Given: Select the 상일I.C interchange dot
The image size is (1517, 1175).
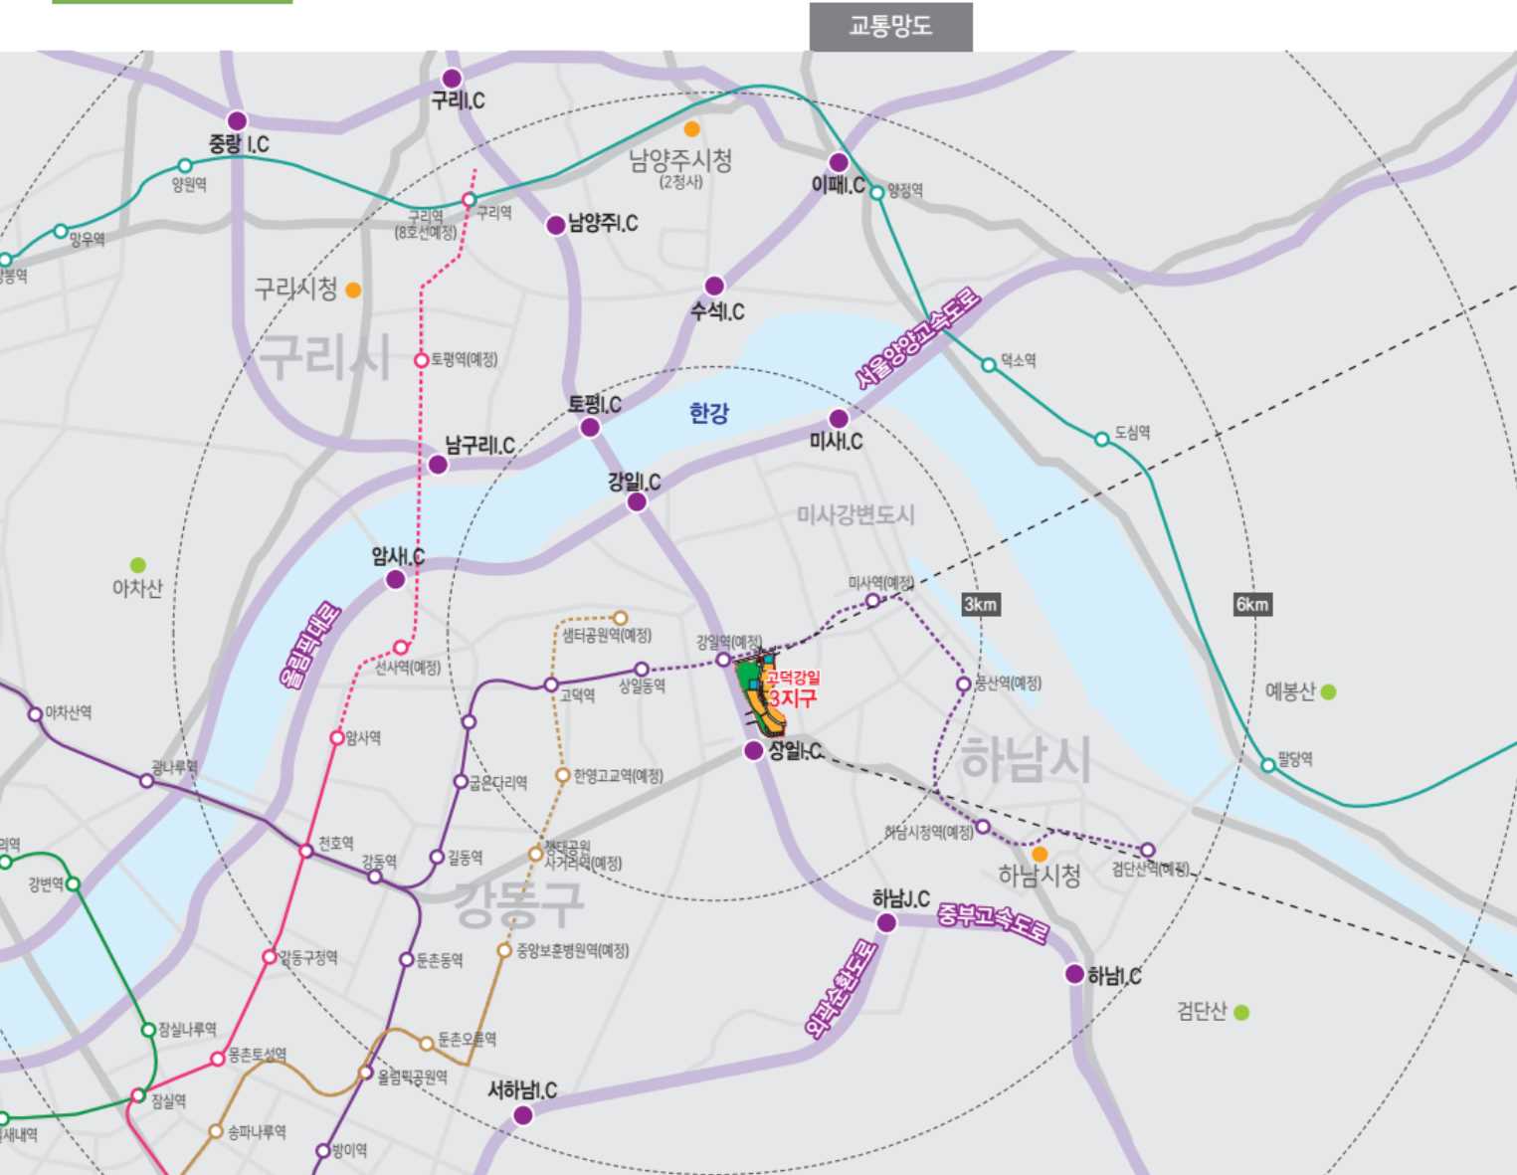Looking at the screenshot, I should [754, 750].
